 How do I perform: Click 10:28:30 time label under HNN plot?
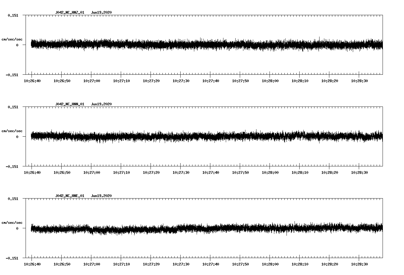(359, 173)
